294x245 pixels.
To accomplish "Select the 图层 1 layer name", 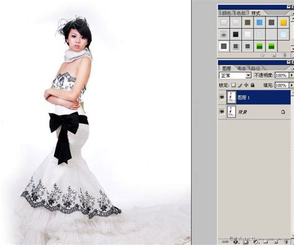I will pos(244,97).
